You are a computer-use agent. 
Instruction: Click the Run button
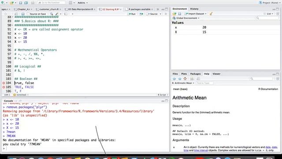131,14
